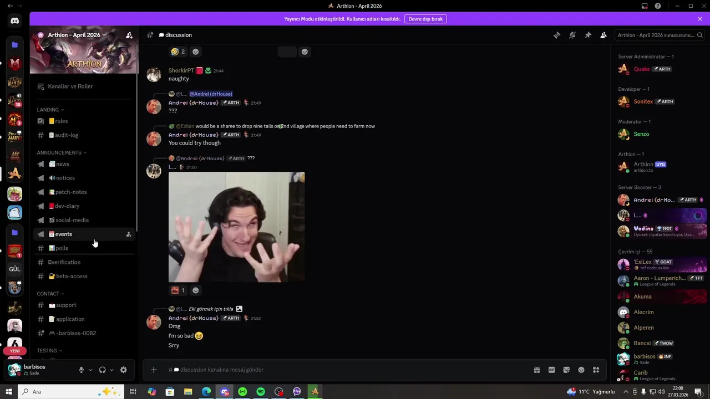Open Arthion - April 2026 server dropdown
The height and width of the screenshot is (399, 710).
77,35
